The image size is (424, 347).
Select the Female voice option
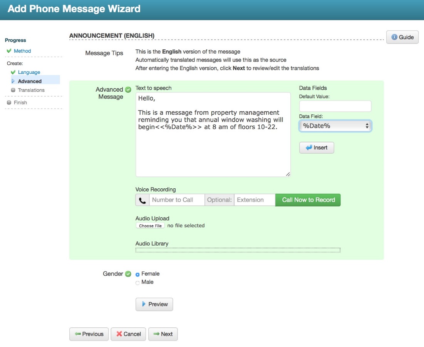pos(137,273)
